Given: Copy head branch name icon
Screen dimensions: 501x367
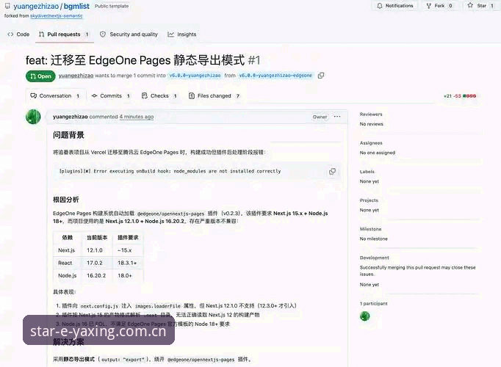Looking at the screenshot, I should click(321, 76).
